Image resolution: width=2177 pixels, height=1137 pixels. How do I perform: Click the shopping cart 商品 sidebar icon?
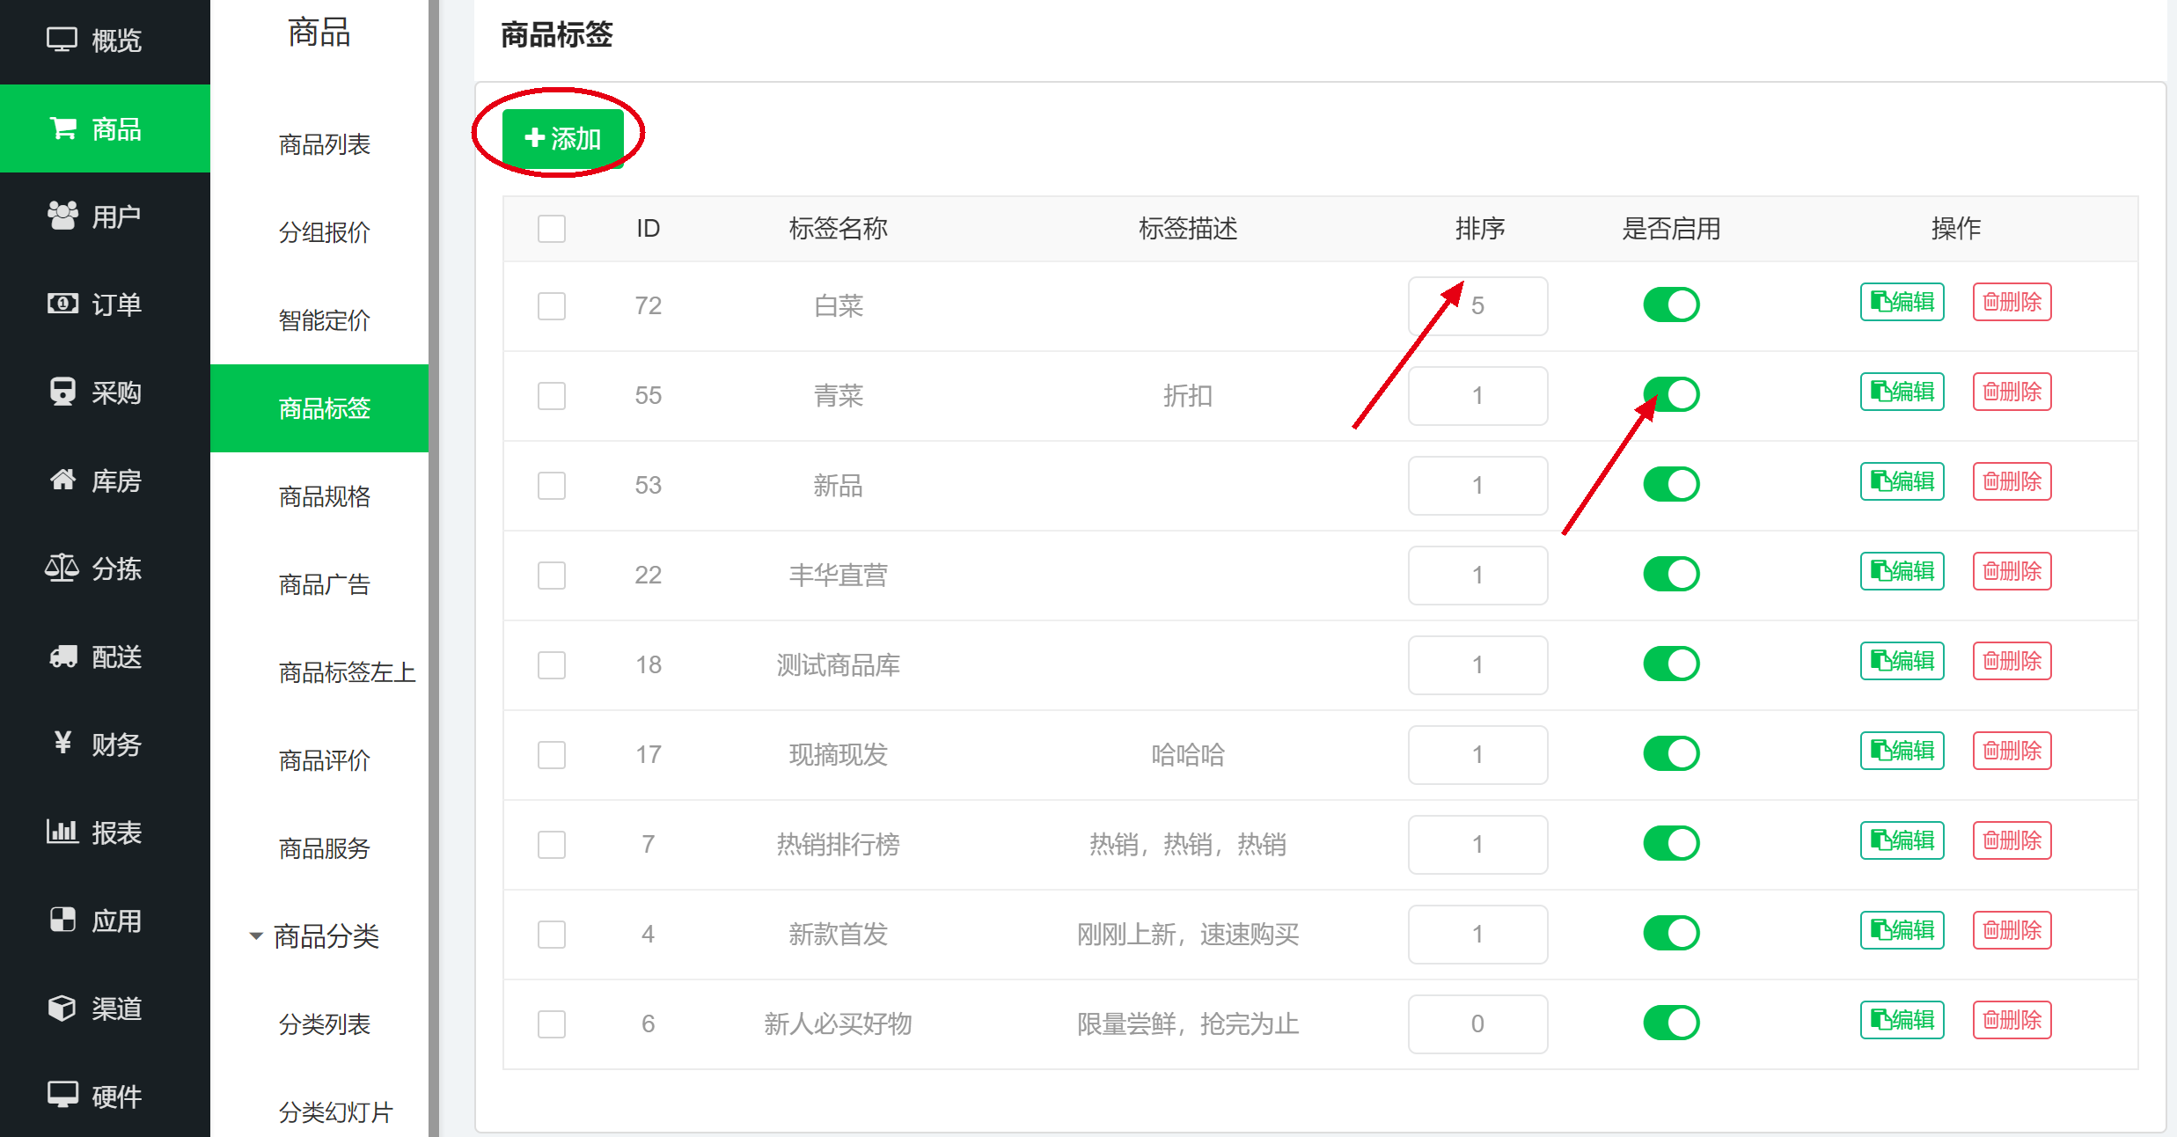(x=62, y=128)
